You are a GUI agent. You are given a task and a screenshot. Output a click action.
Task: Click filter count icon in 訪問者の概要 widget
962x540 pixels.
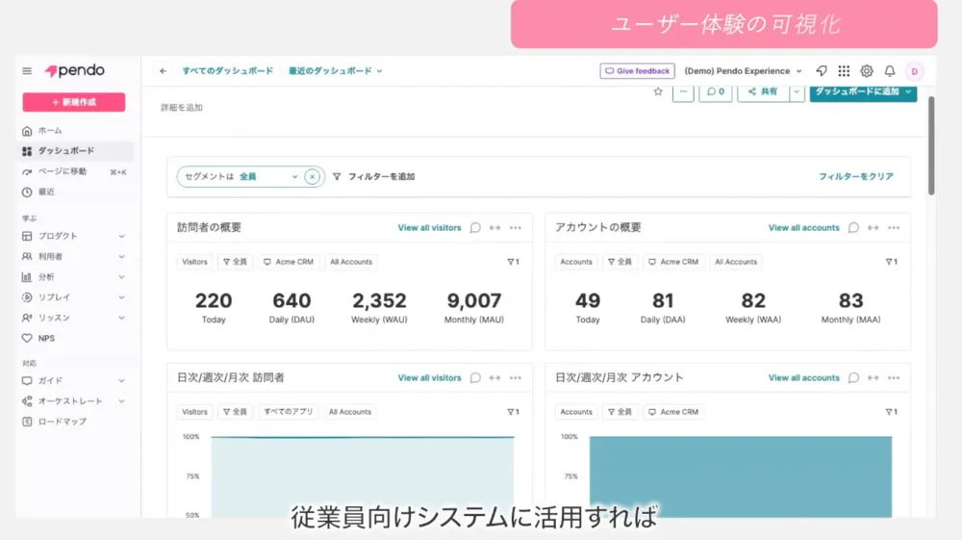513,262
